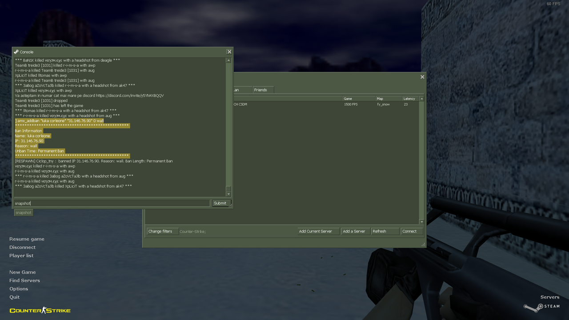The height and width of the screenshot is (320, 569).
Task: Click the Servers link above Steam logo
Action: point(550,297)
